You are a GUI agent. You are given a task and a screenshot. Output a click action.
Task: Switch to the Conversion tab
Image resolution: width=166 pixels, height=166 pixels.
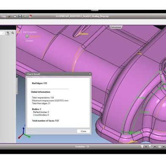click(116, 27)
